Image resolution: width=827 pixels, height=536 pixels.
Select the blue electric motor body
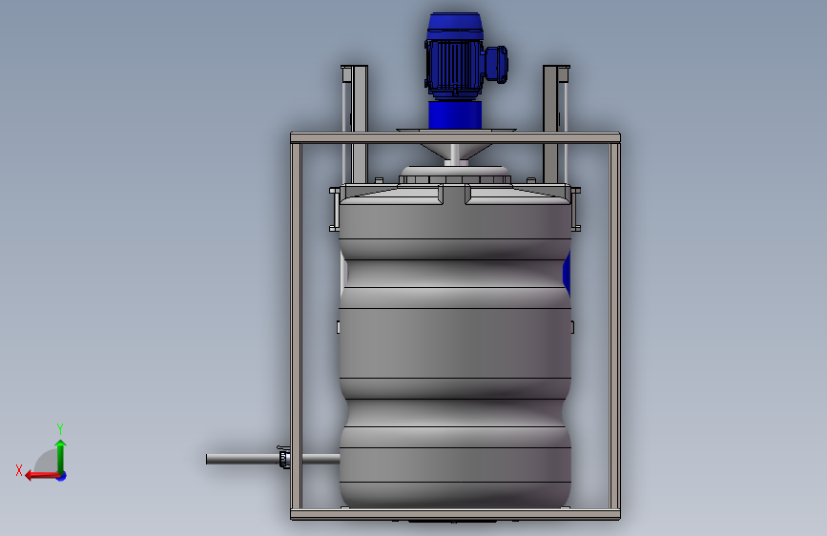pyautogui.click(x=454, y=56)
